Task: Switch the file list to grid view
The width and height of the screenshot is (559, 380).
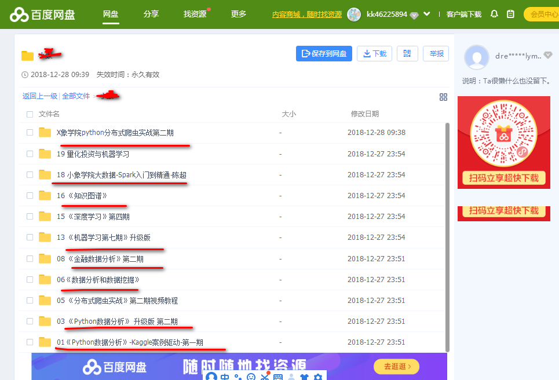Action: [443, 97]
